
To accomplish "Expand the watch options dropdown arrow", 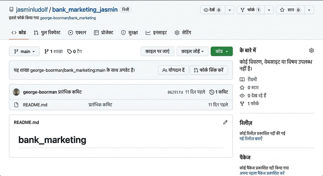I will [x=230, y=10].
